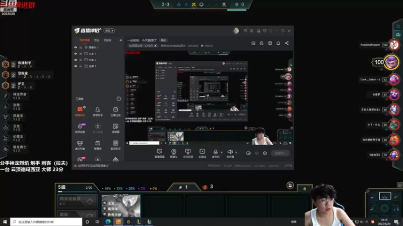Click 购买经验值 buy XP button in game

click(x=78, y=201)
